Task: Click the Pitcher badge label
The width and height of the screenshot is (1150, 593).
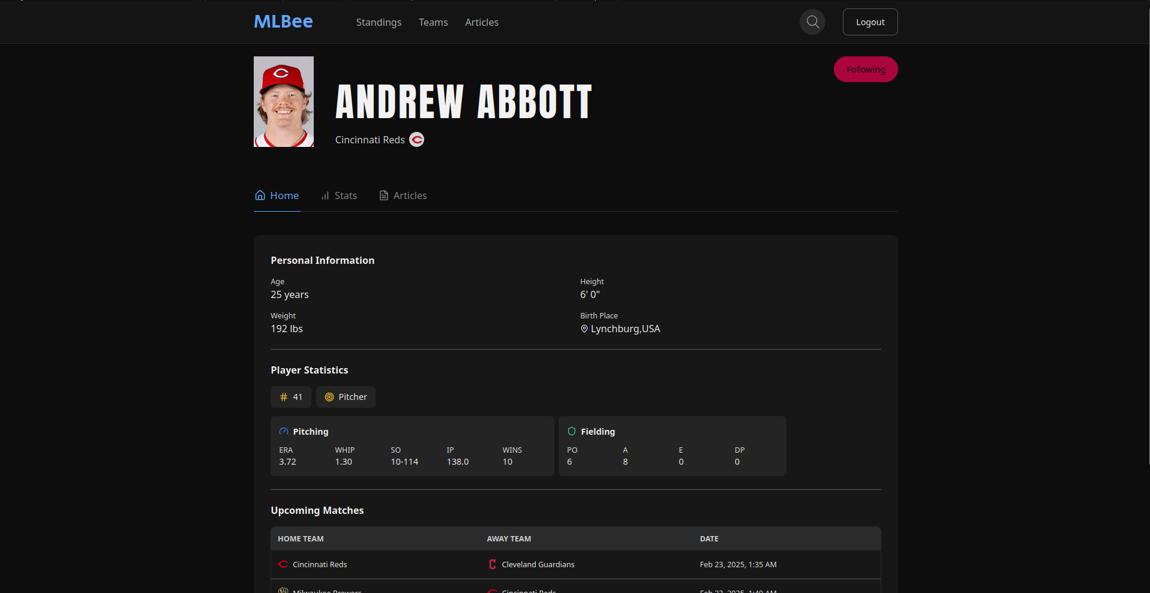Action: point(353,397)
